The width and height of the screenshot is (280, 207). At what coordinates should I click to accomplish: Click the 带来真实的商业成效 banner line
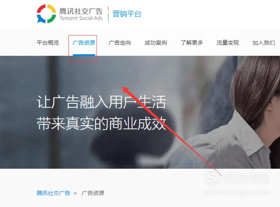[101, 124]
